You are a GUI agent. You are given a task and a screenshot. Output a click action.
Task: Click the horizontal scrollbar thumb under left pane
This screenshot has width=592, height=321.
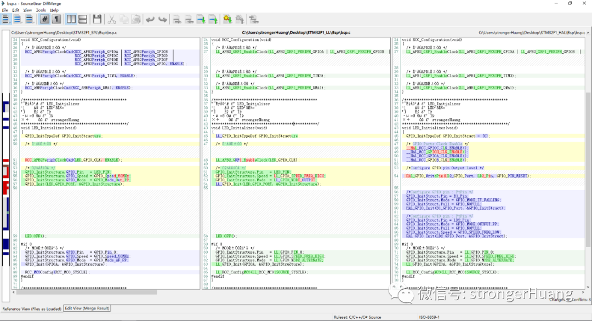[x=88, y=292]
